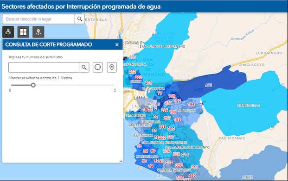The width and height of the screenshot is (288, 181).
Task: Select sector 198 on the map
Action: pos(173,112)
